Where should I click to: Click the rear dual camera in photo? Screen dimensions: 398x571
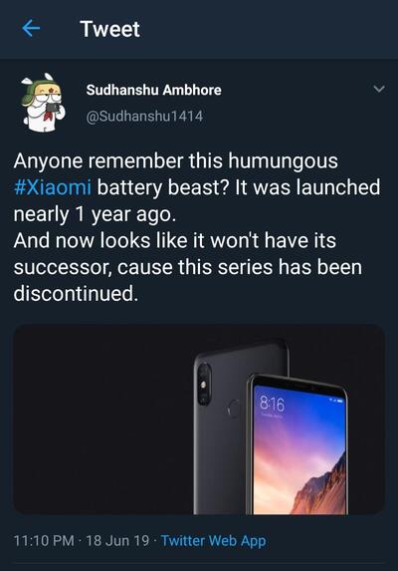[204, 385]
